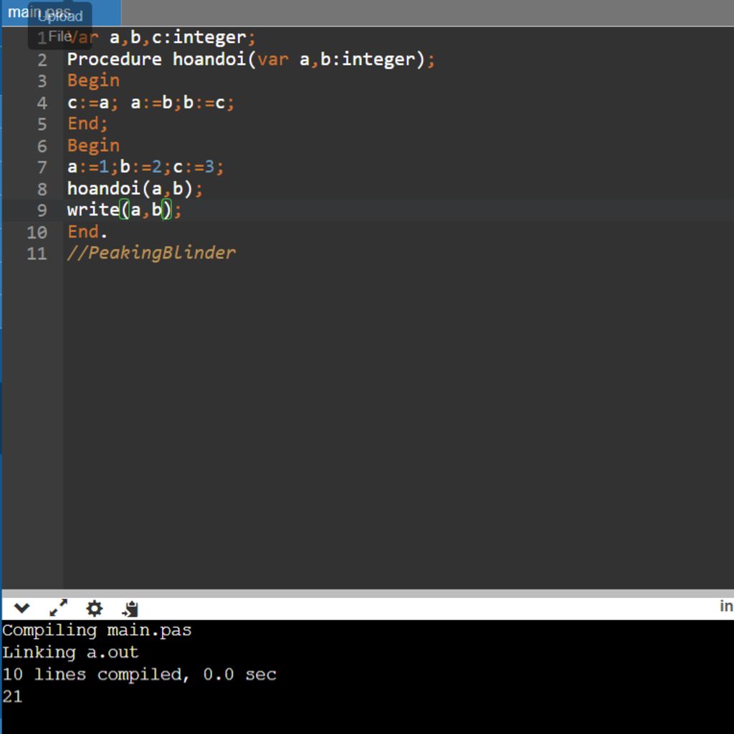Viewport: 734px width, 734px height.
Task: Click the 'c:=a;' statement on line 4
Action: [x=92, y=102]
